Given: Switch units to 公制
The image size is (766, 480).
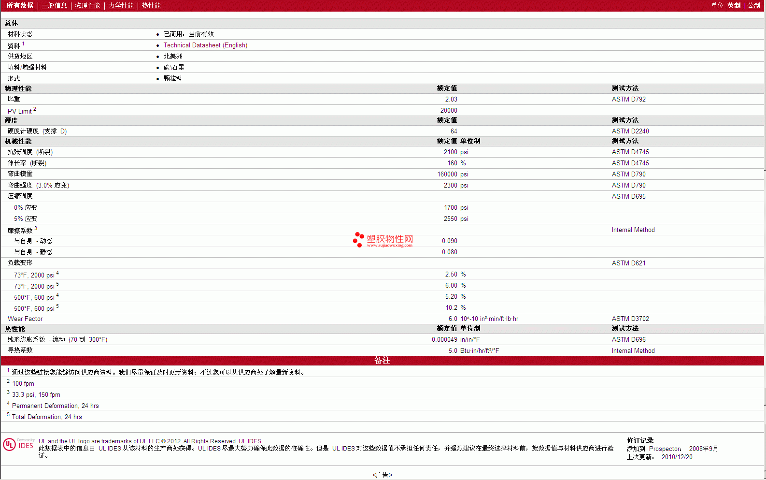Looking at the screenshot, I should point(754,6).
